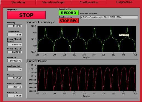Click the Current value 314.760
The height and width of the screenshot is (102, 142).
pos(15,78)
